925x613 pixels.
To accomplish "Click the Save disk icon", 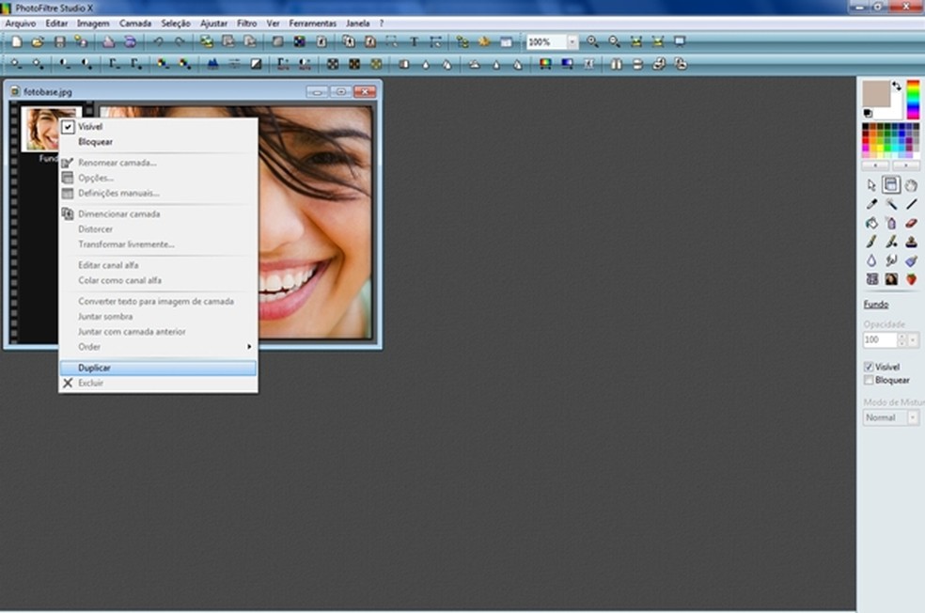I will coord(60,42).
